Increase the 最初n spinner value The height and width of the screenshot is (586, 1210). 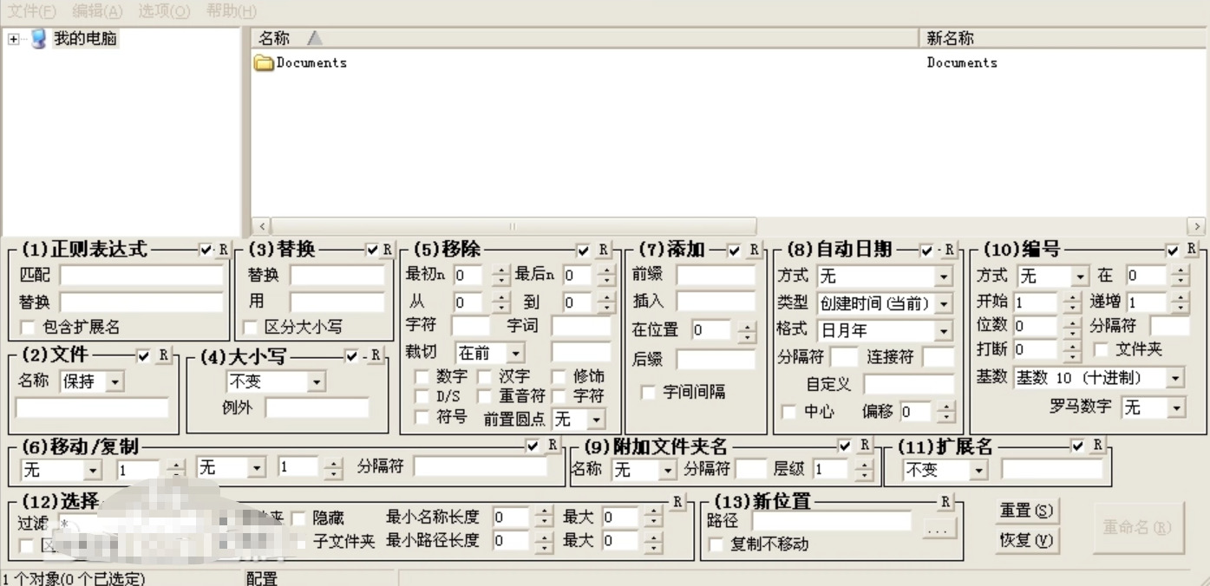[501, 271]
